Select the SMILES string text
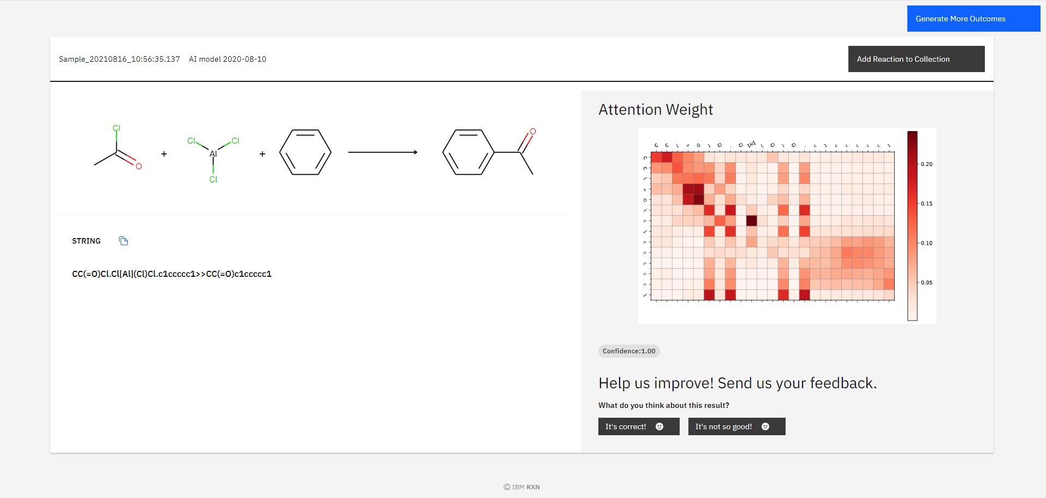The width and height of the screenshot is (1046, 498). click(x=171, y=274)
